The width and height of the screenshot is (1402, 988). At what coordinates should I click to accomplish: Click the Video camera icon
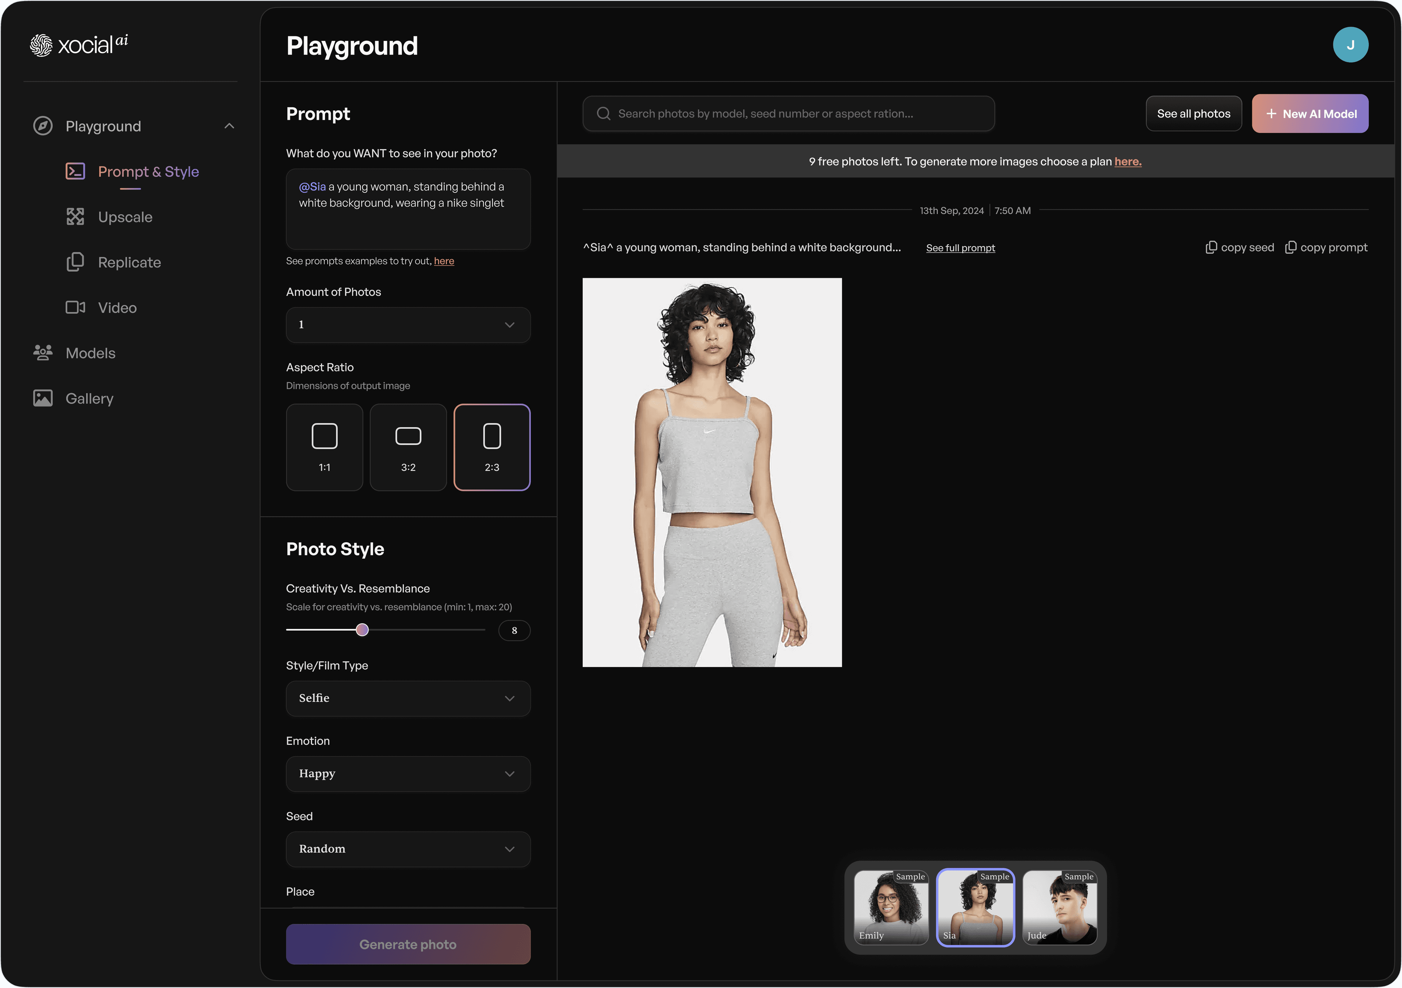(x=75, y=307)
